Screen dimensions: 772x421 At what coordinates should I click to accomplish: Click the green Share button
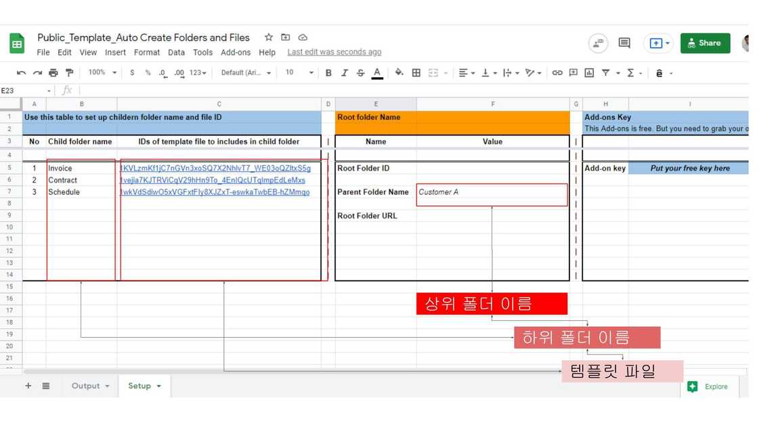point(705,43)
